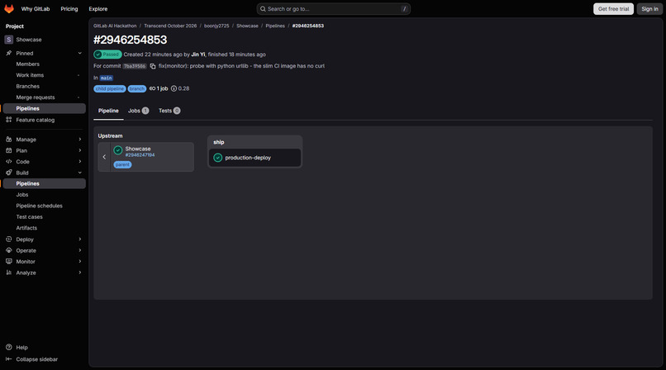The height and width of the screenshot is (370, 666).
Task: Copy commit SHA with clipboard icon
Action: pos(153,66)
